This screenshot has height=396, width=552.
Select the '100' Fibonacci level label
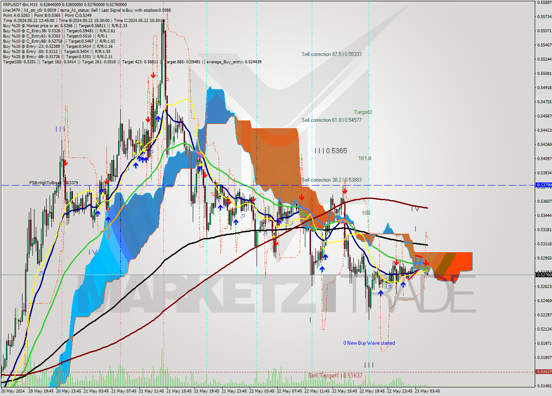tap(366, 213)
